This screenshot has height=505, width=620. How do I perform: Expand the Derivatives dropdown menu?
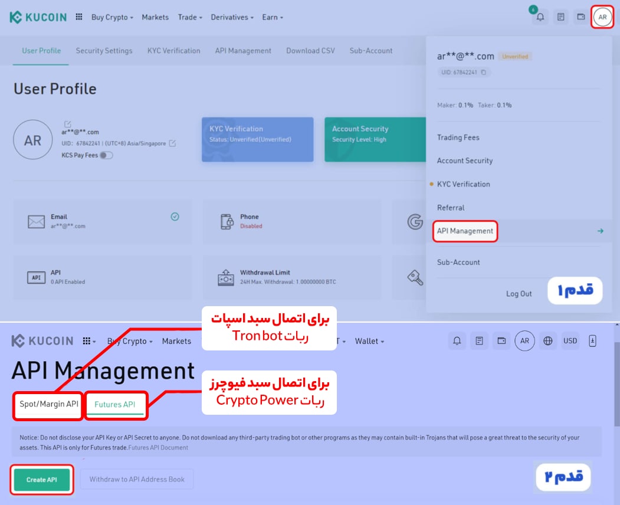coord(232,17)
